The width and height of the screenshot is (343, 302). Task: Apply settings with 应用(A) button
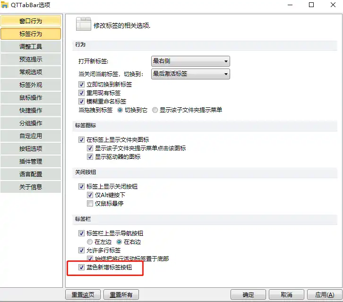coord(325,294)
